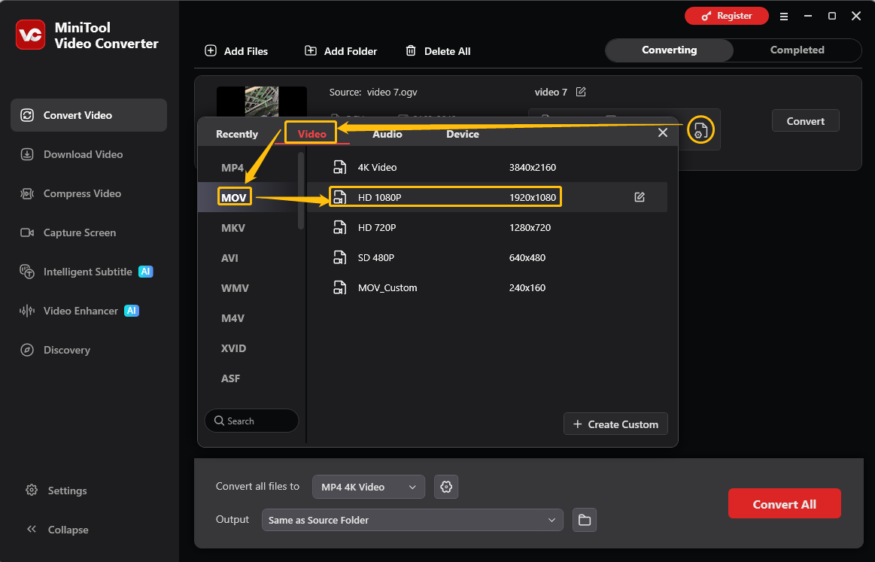Image resolution: width=875 pixels, height=562 pixels.
Task: Click the red Convert All button
Action: pyautogui.click(x=784, y=503)
